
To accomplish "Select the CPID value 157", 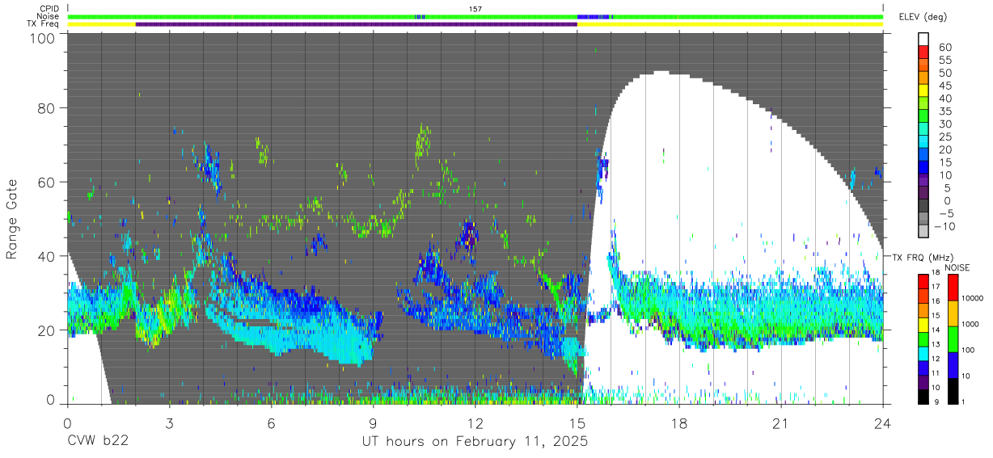I will tap(475, 9).
